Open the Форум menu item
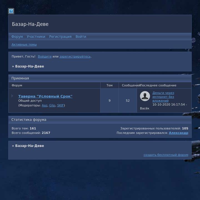Image resolution: width=200 pixels, height=200 pixels. (17, 37)
